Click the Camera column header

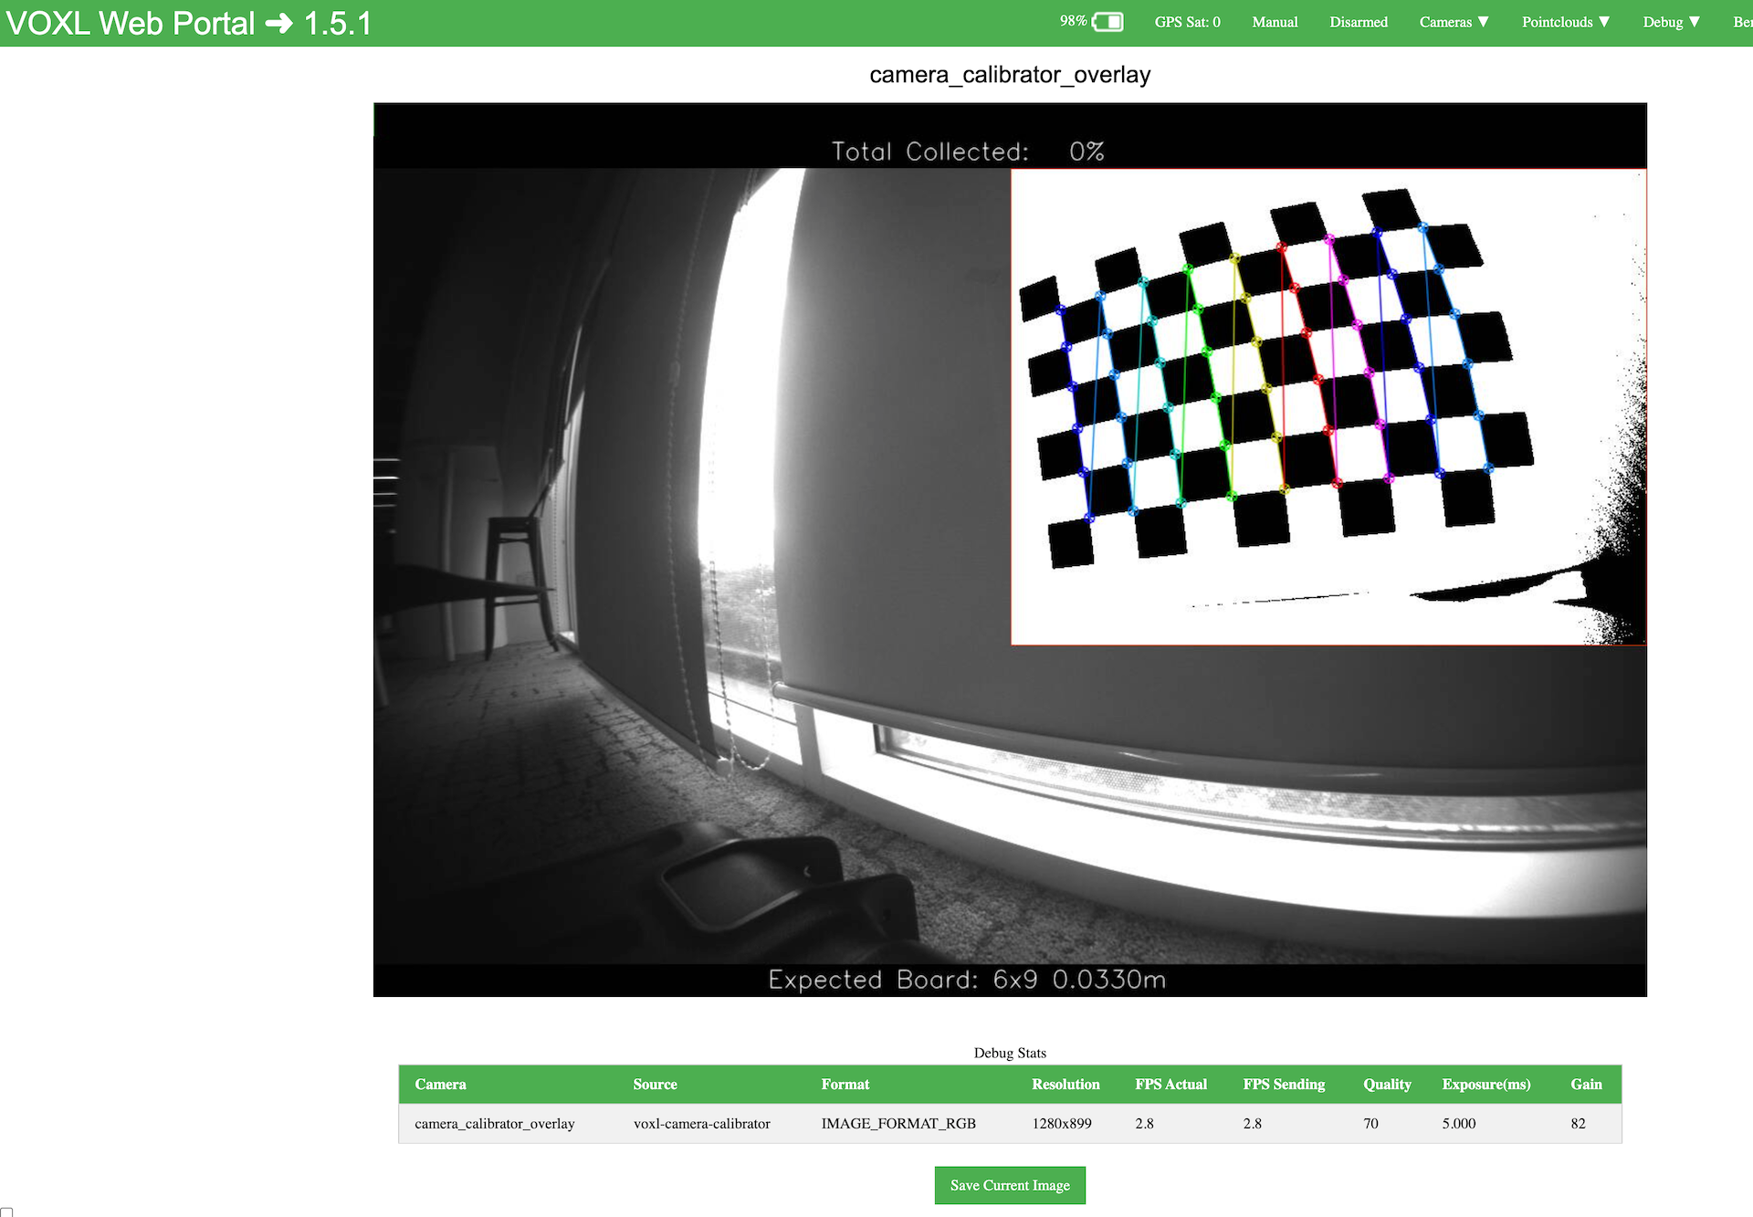440,1085
